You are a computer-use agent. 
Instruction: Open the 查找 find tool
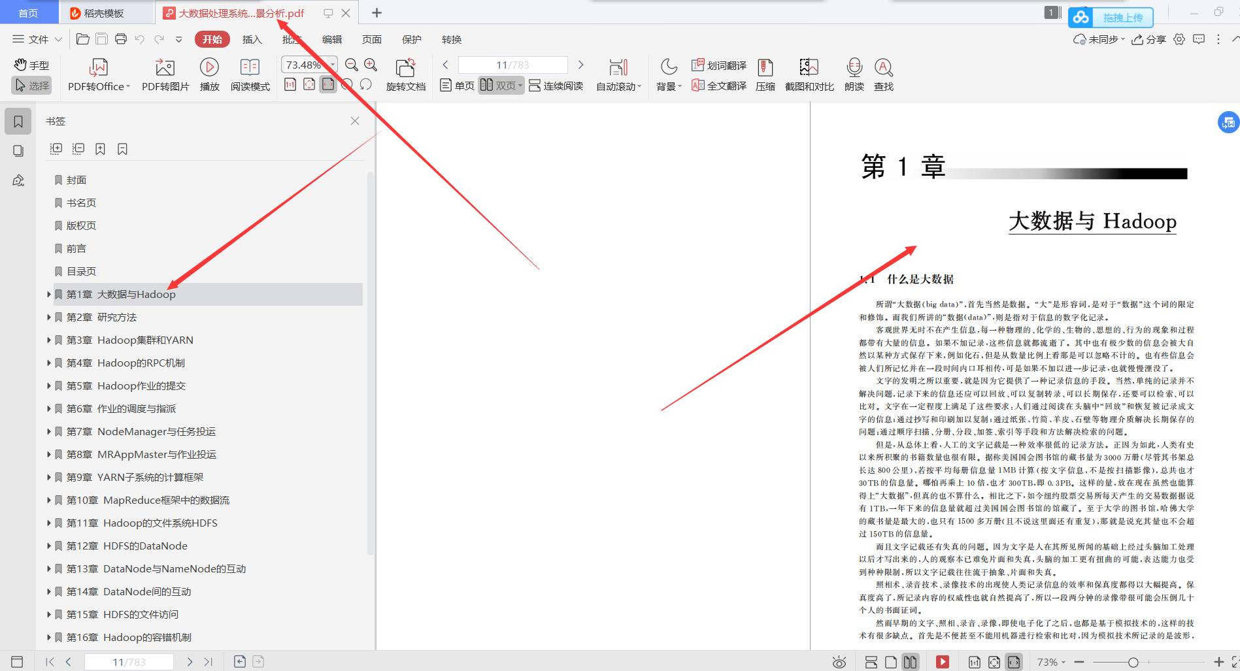884,75
